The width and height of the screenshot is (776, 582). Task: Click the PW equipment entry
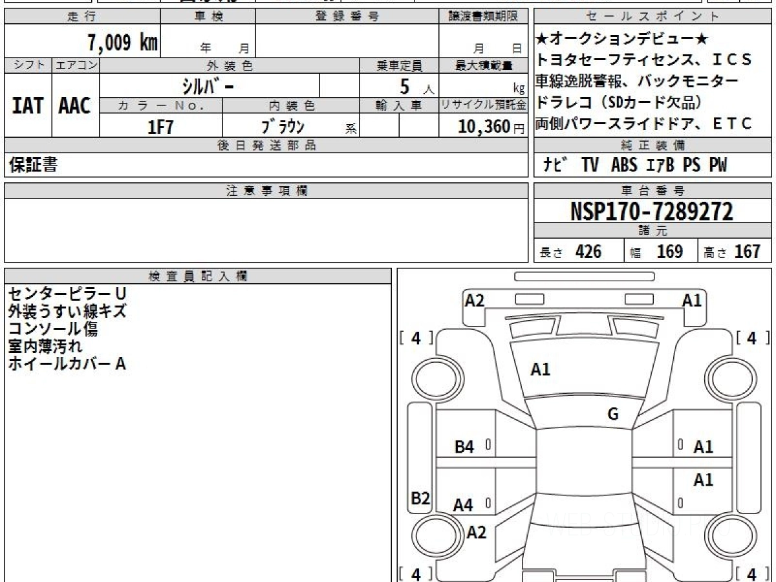(718, 166)
